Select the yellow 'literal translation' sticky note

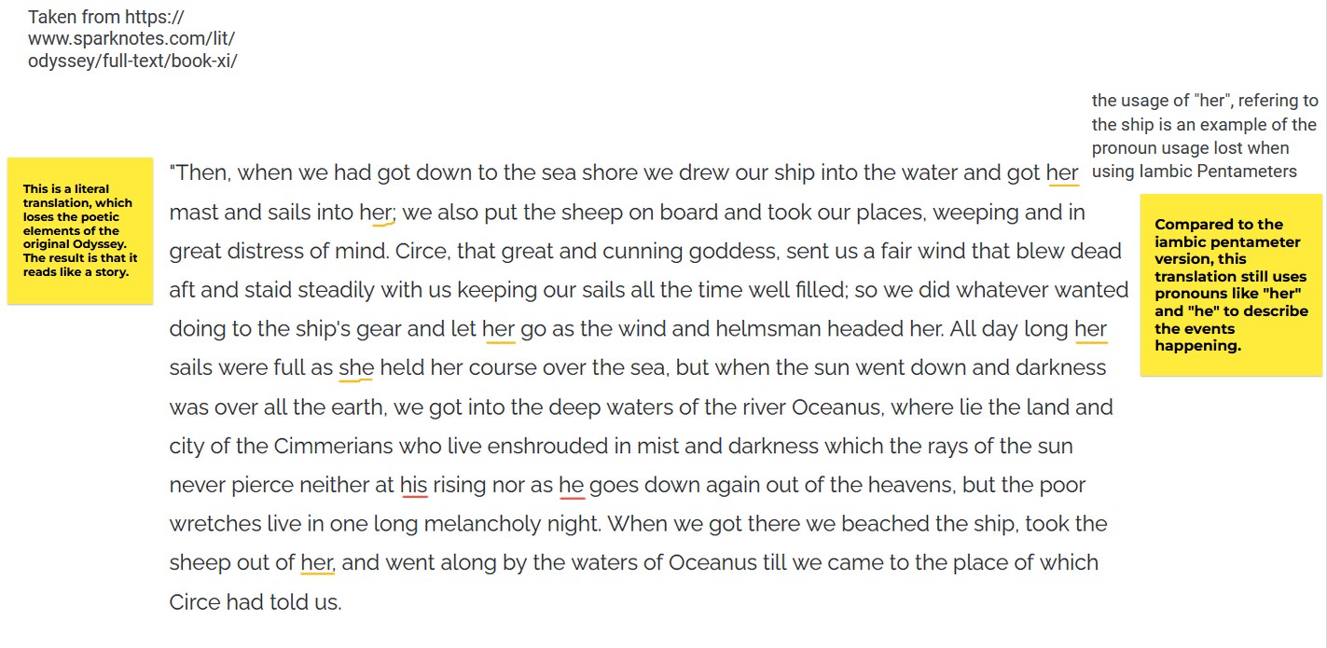tap(80, 230)
